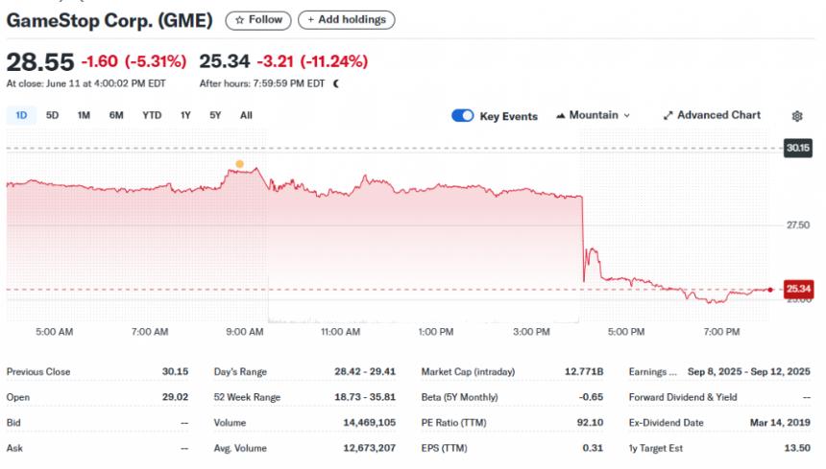Select the All time range tab

coord(246,115)
